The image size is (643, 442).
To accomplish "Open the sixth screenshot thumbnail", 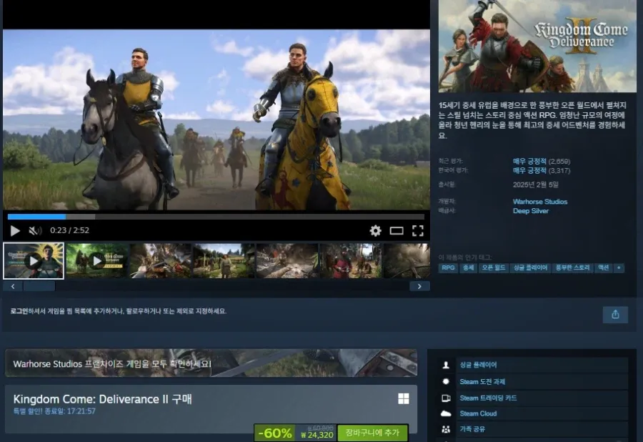I will click(x=351, y=260).
